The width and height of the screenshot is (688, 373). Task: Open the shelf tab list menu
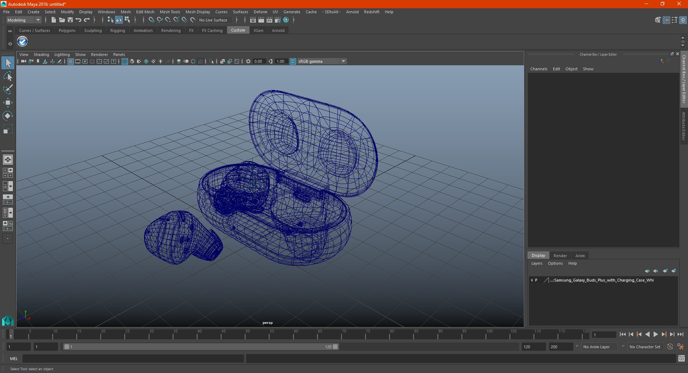10,31
